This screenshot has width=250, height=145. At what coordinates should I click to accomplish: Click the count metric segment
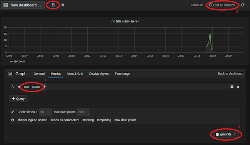click(36, 87)
